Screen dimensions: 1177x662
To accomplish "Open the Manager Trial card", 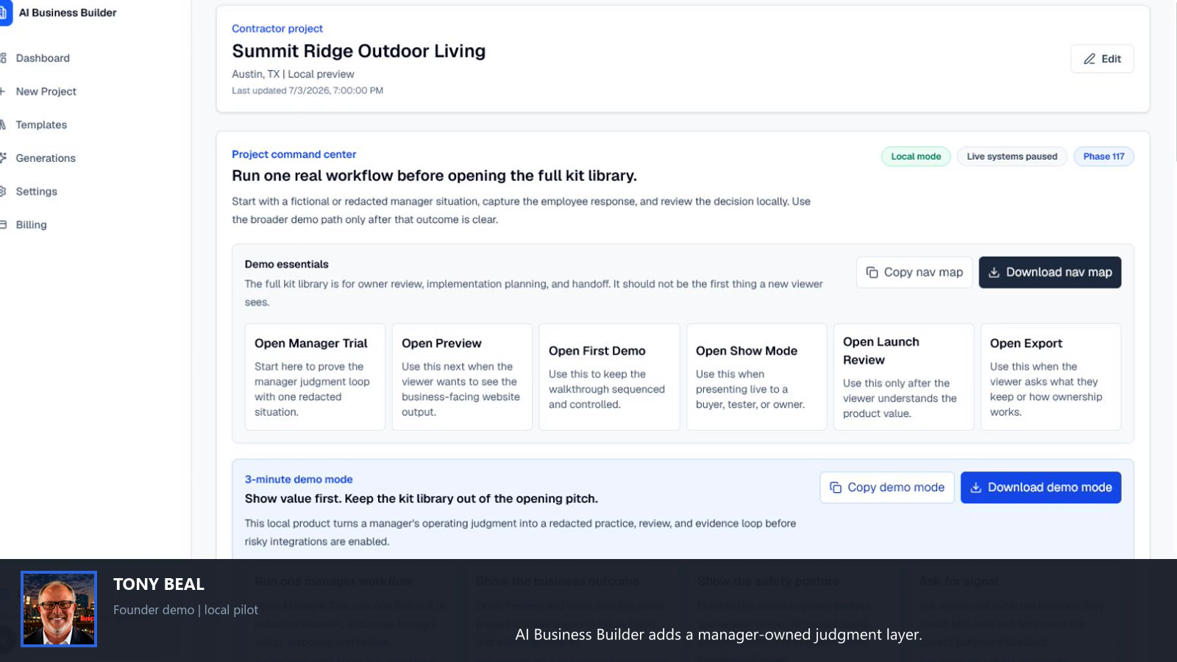I will click(x=315, y=377).
